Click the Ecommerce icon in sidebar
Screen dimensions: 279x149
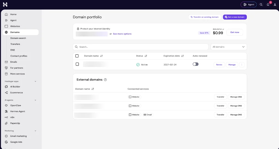click(6, 92)
